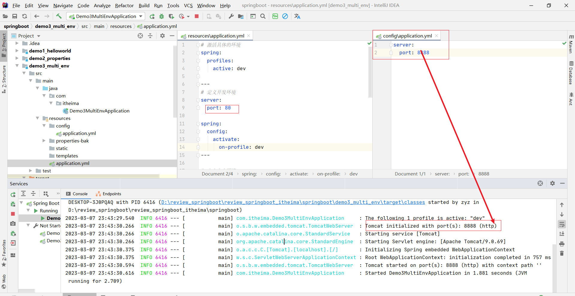Toggle the Maven tool window on right sidebar

(x=571, y=44)
